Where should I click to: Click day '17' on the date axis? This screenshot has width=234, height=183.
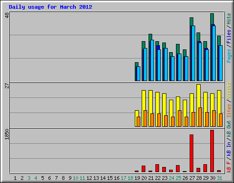point(123,178)
